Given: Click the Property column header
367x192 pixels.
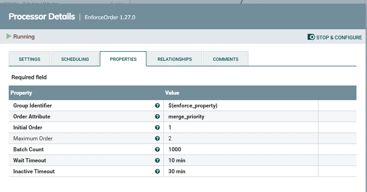Looking at the screenshot, I should pyautogui.click(x=21, y=93).
